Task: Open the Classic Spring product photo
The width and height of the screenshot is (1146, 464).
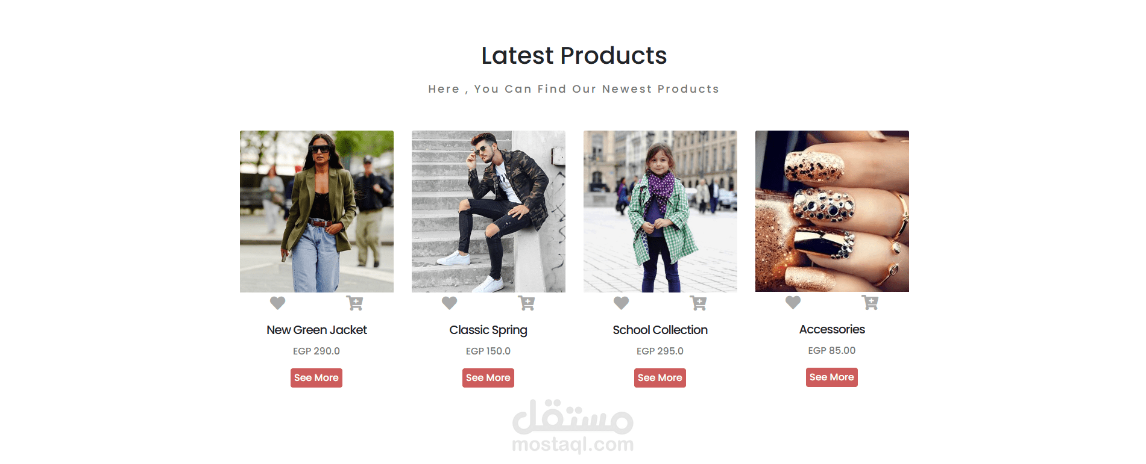Action: click(x=488, y=211)
